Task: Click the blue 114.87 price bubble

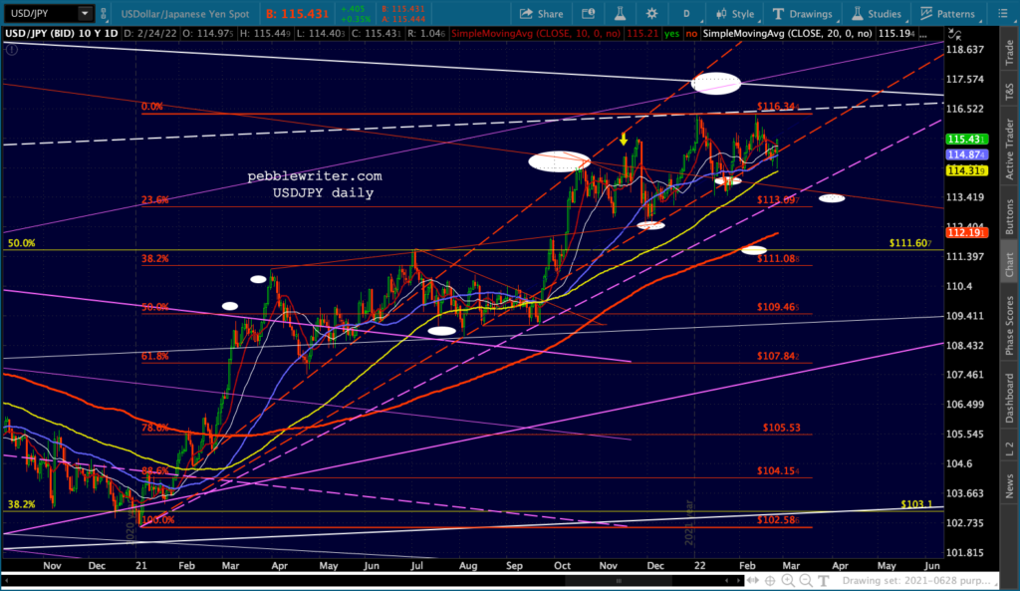Action: (966, 154)
